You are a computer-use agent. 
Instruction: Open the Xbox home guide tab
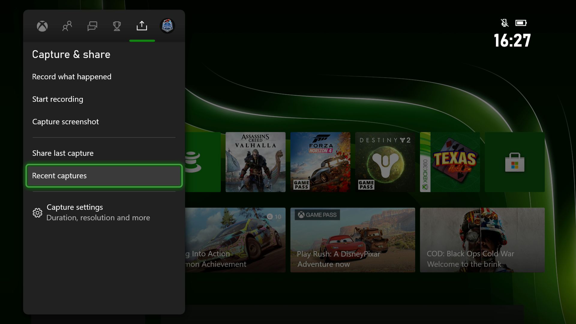pos(42,26)
